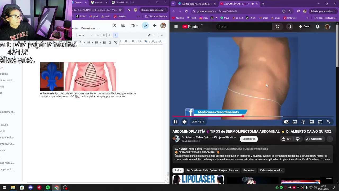Select the Videos relacionados filter chip
The height and width of the screenshot is (191, 339).
point(271,170)
